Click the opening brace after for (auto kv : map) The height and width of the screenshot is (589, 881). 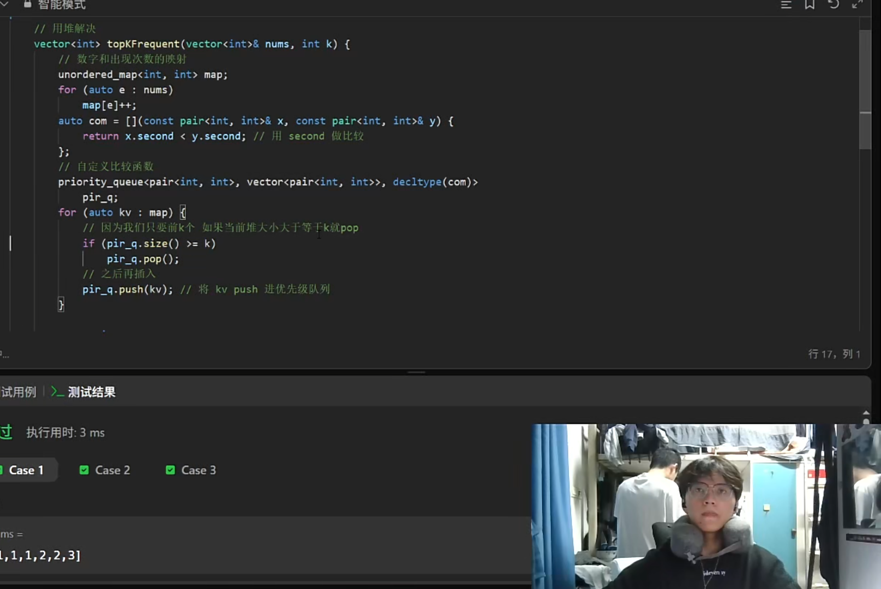coord(183,213)
